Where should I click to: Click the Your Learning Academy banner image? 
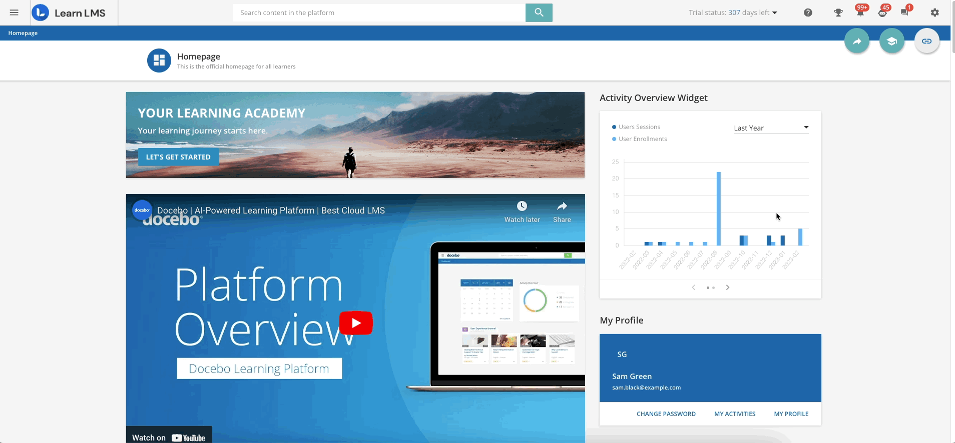[x=355, y=135]
